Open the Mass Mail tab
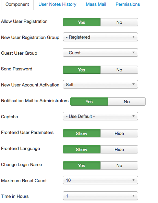This screenshot has width=158, height=203. tap(96, 4)
